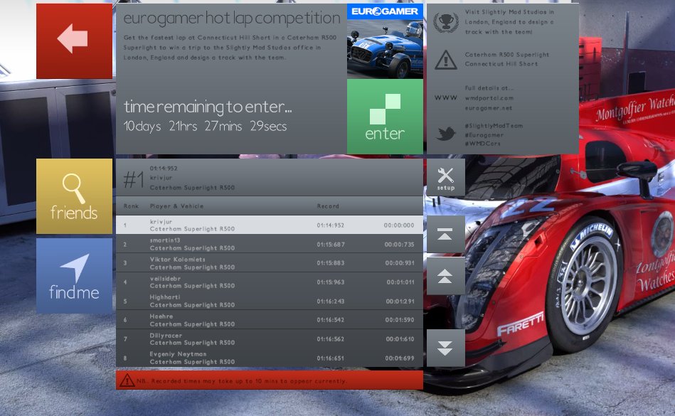675x416 pixels.
Task: Open the setup wrench icon
Action: tap(445, 178)
